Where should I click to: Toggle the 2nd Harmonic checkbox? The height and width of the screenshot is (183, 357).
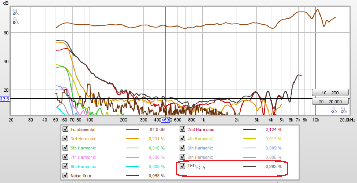tap(182, 129)
